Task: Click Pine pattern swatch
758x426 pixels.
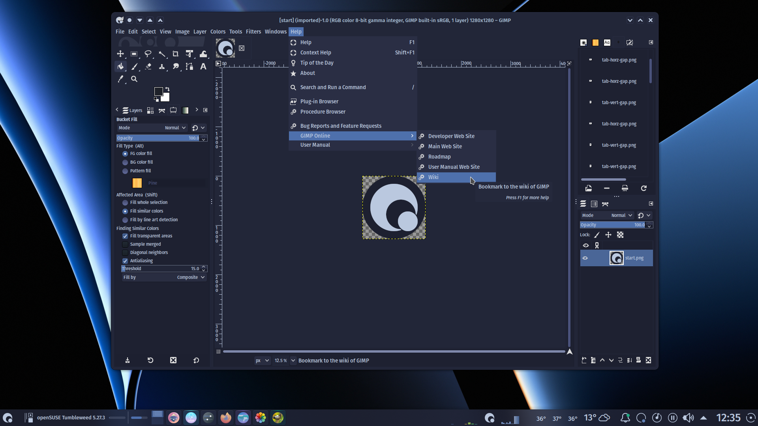Action: (137, 183)
